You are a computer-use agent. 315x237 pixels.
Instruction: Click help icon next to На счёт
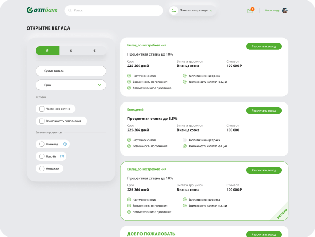click(x=62, y=156)
